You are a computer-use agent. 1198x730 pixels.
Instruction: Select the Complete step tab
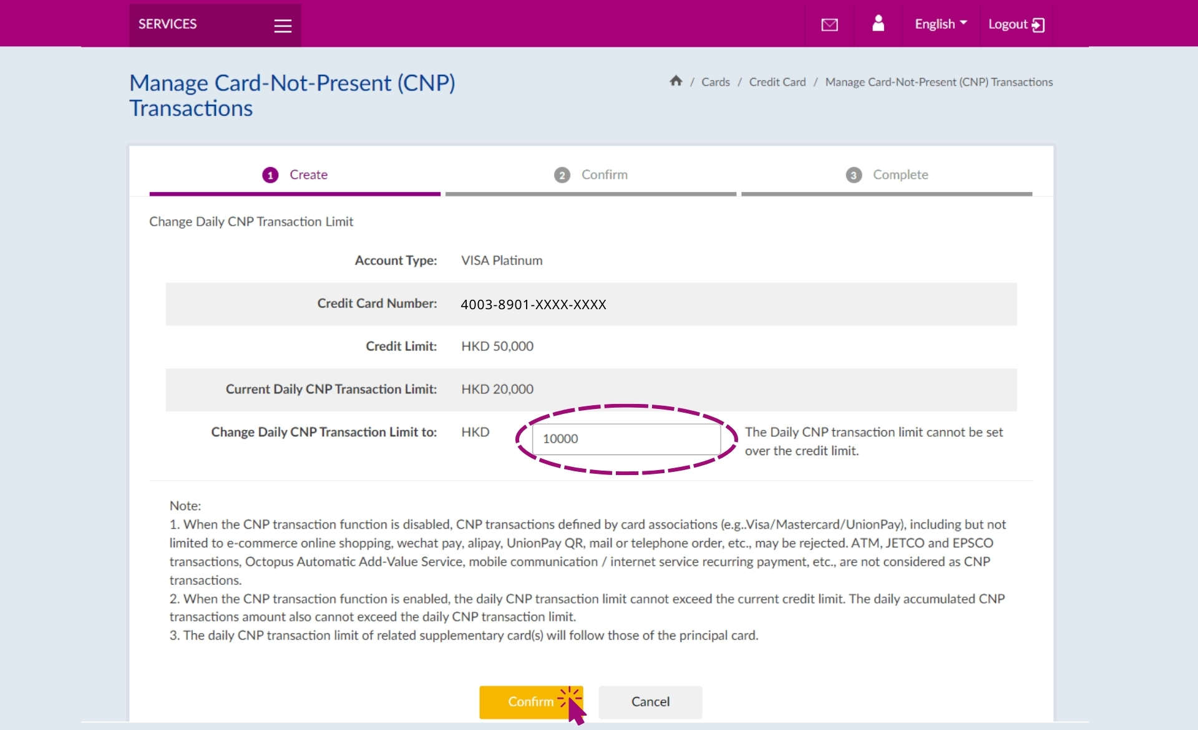tap(887, 175)
